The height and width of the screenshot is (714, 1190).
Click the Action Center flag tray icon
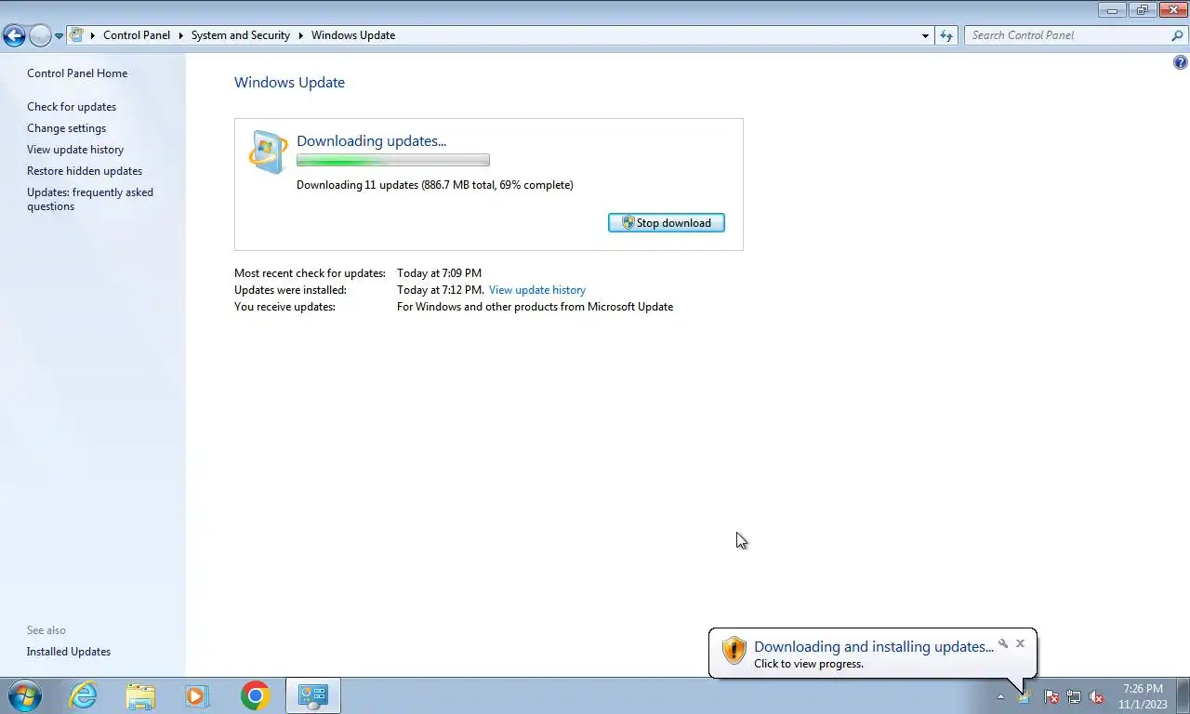(1051, 696)
